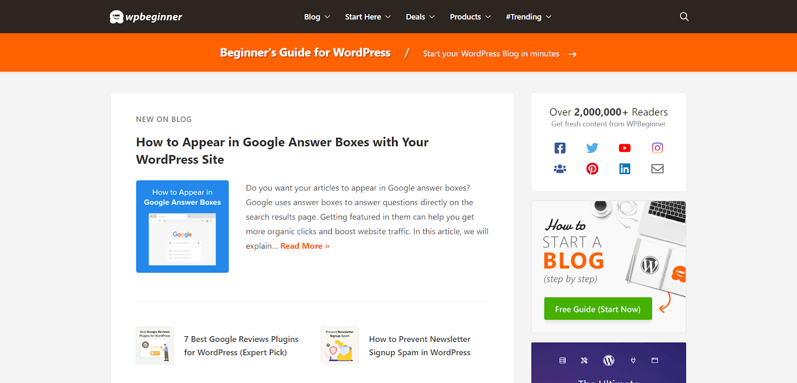The image size is (797, 383).
Task: Click Read More link
Action: [305, 246]
